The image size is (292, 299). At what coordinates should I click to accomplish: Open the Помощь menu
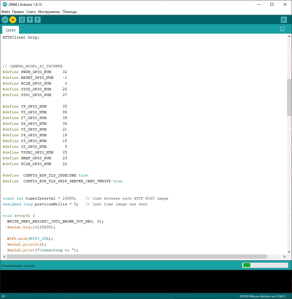tap(70, 12)
